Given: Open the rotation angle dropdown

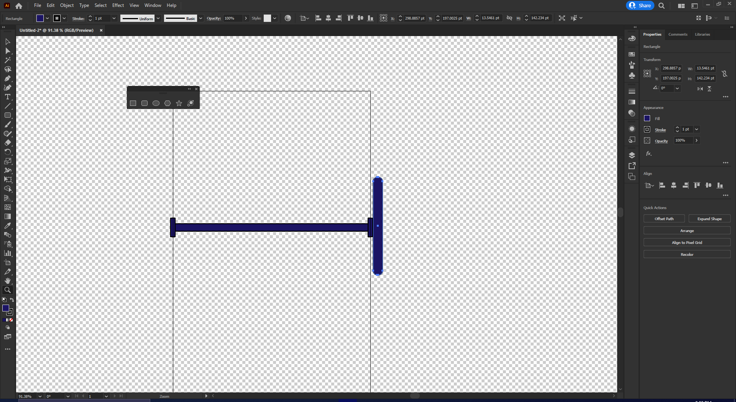Looking at the screenshot, I should click(677, 88).
